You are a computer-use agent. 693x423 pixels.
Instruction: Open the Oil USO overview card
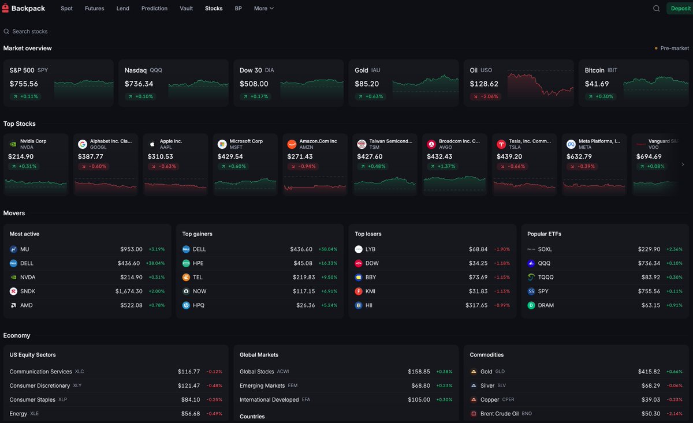pyautogui.click(x=519, y=83)
